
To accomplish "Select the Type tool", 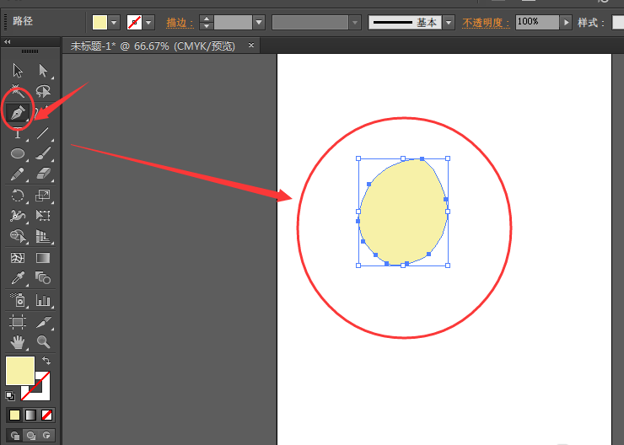I will (x=18, y=133).
